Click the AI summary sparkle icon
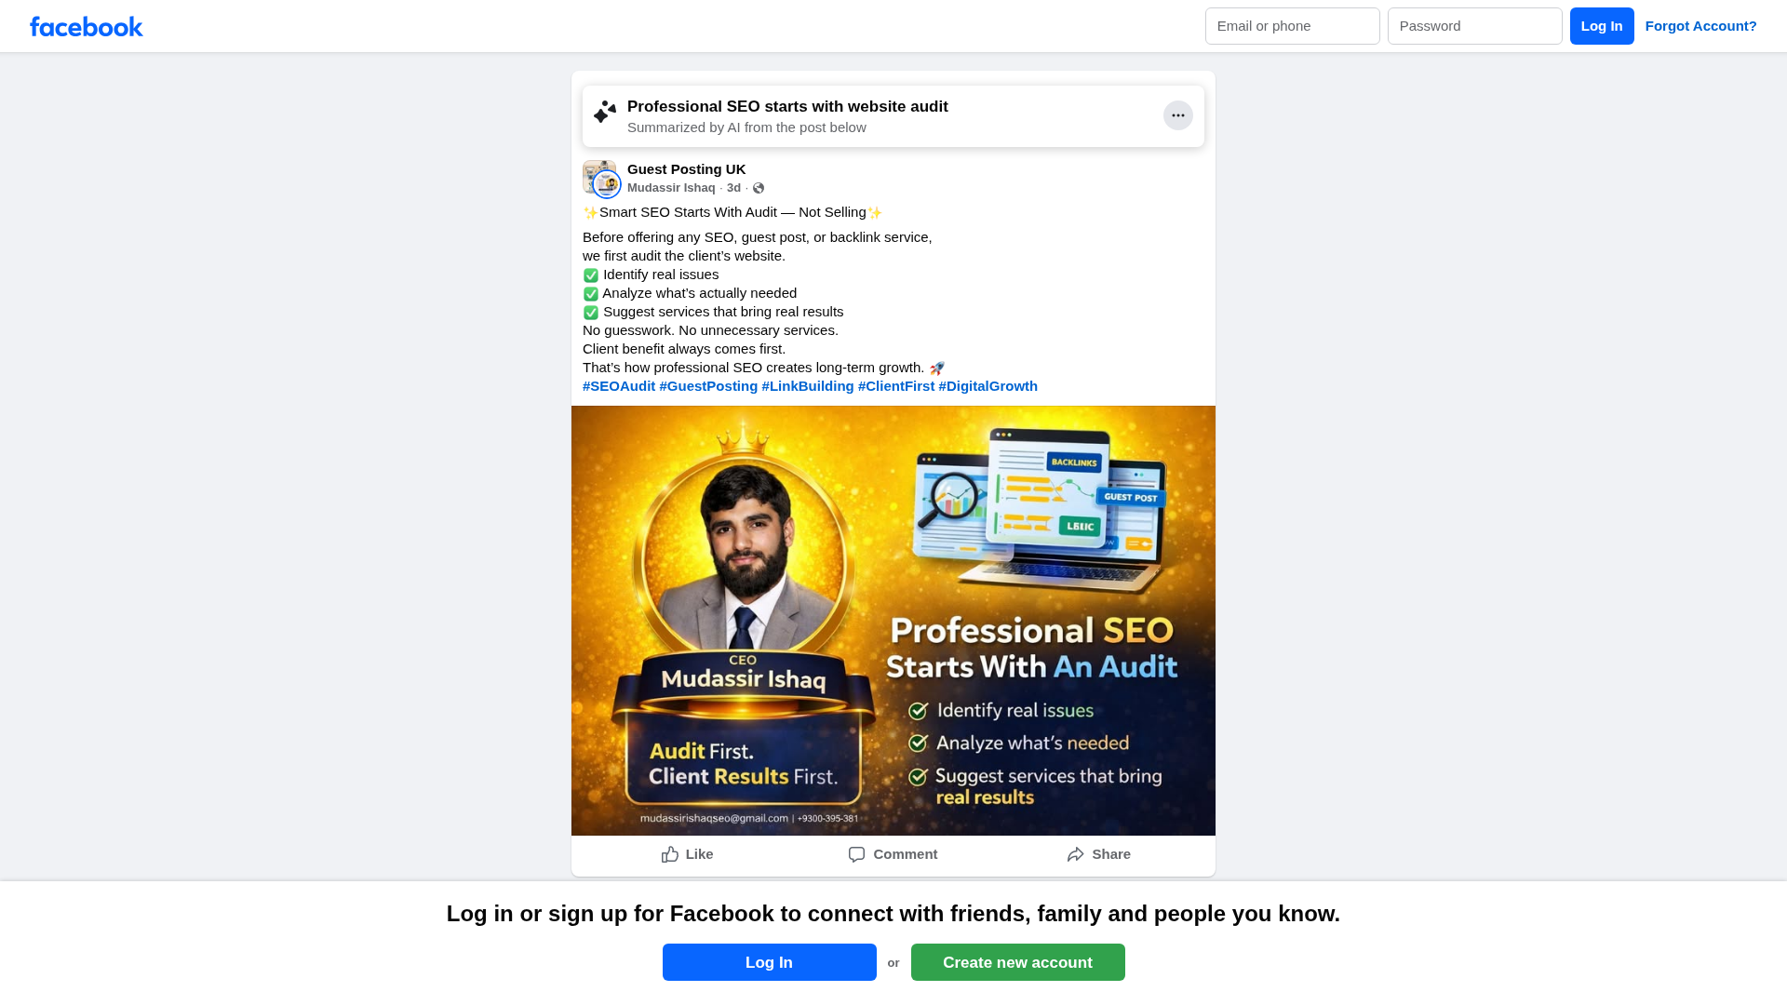This screenshot has height=1005, width=1787. tap(605, 112)
